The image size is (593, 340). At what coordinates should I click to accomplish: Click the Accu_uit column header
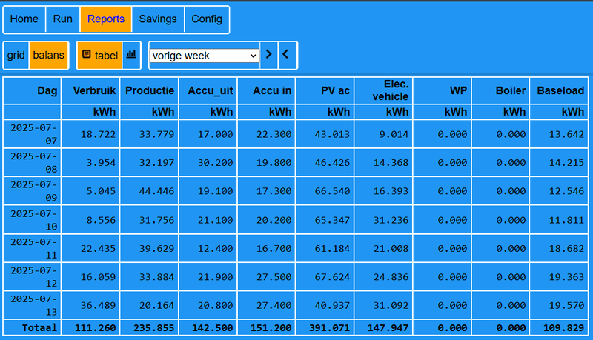tap(208, 90)
